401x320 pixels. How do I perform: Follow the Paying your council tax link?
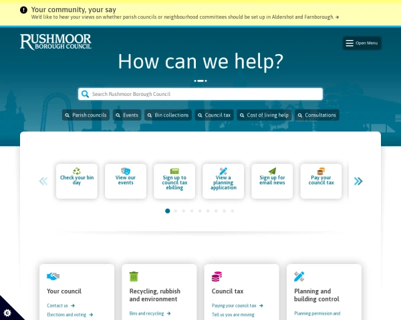click(237, 305)
